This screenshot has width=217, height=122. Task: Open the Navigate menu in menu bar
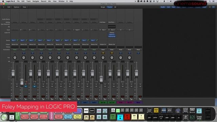click(x=36, y=1)
